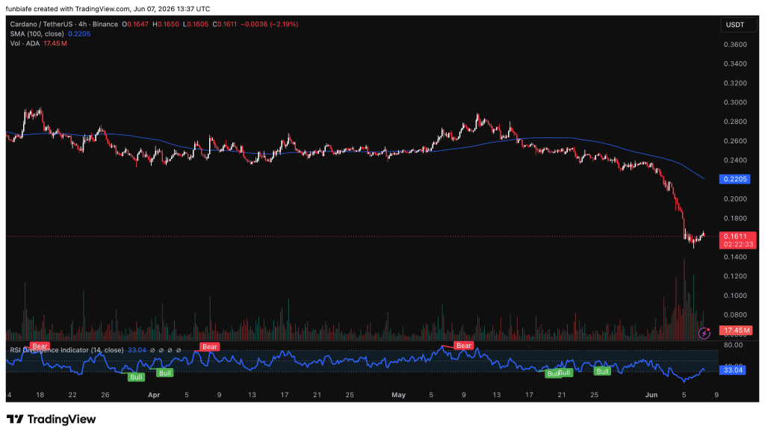The width and height of the screenshot is (765, 436).
Task: Click the blue 33.04 RSI tag on axis
Action: 733,370
